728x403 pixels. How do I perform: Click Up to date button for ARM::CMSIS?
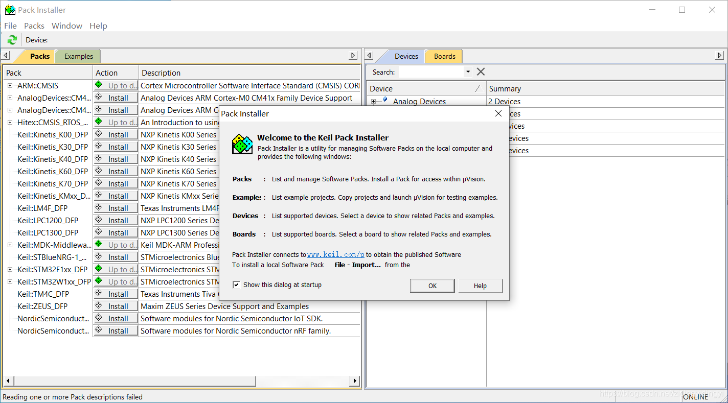116,85
